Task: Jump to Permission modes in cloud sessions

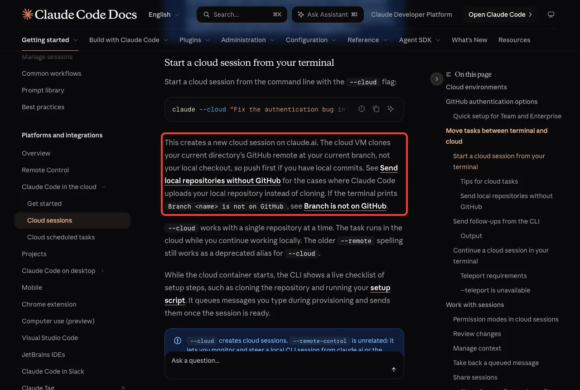Action: [506, 319]
